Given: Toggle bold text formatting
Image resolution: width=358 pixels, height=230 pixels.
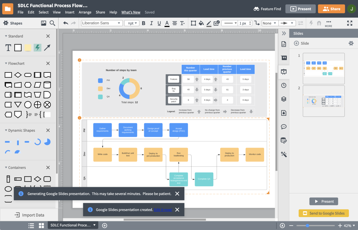Looking at the screenshot, I should click(143, 23).
